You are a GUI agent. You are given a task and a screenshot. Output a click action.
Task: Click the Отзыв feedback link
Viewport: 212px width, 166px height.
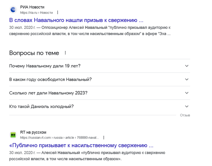[185, 115]
